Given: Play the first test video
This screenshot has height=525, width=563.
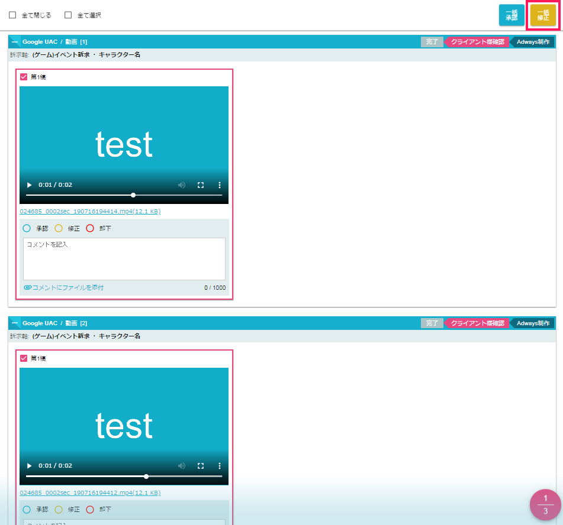Looking at the screenshot, I should click(x=30, y=185).
